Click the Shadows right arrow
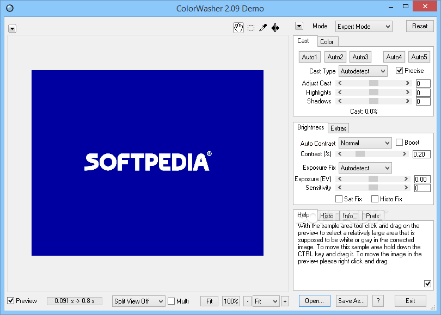Viewport: 441px width, 315px height. tap(408, 101)
